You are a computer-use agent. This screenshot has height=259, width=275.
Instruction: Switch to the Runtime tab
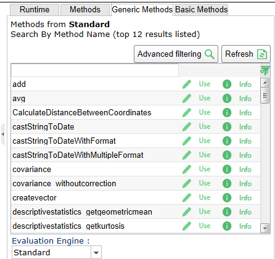(35, 10)
